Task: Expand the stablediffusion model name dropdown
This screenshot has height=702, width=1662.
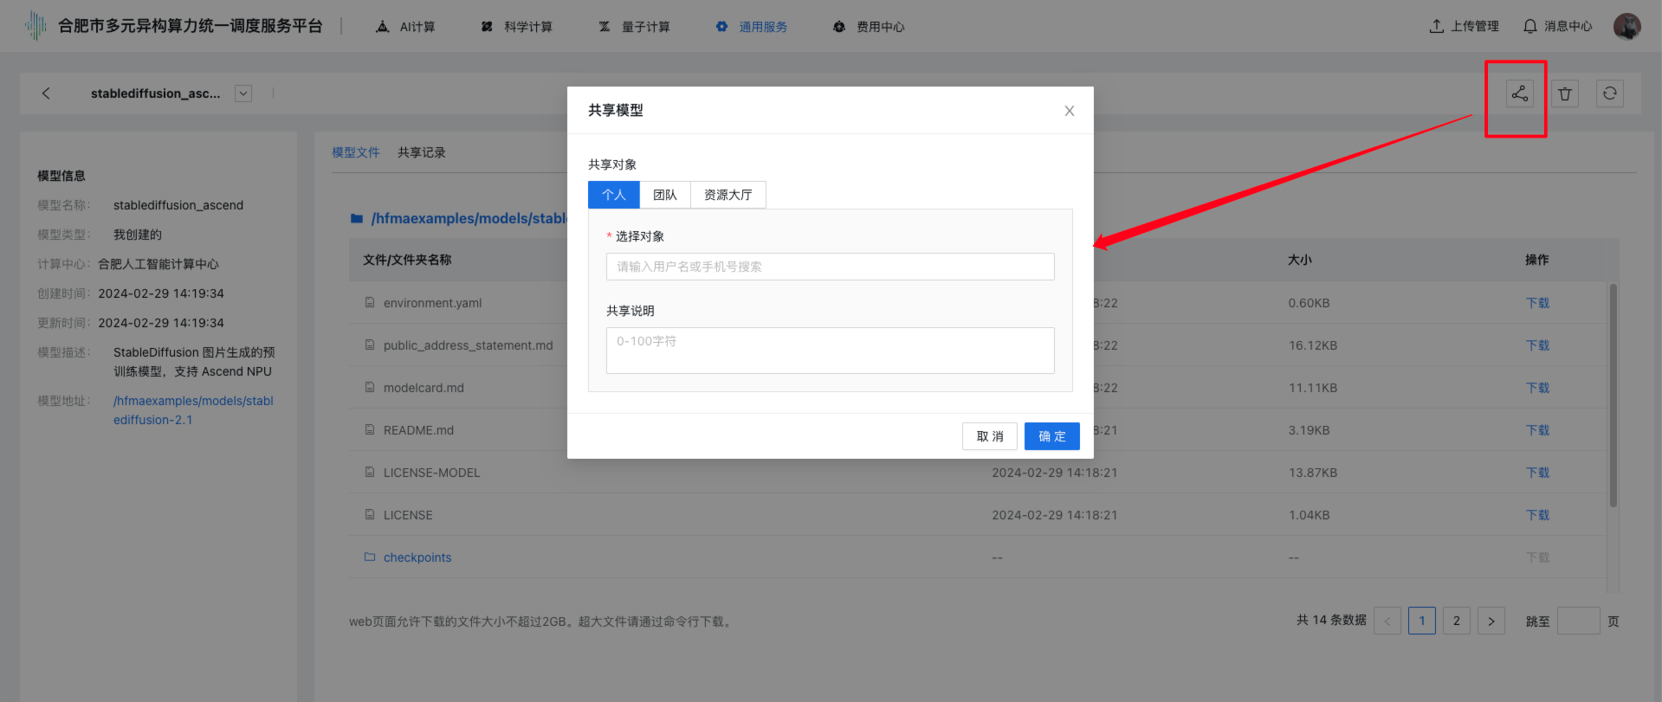Action: pos(243,93)
